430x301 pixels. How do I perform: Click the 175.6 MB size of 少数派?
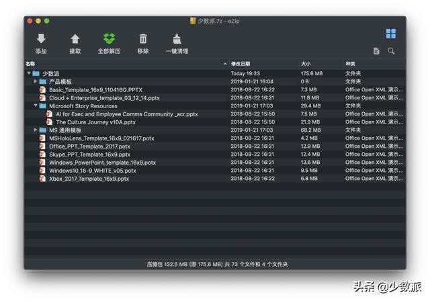[x=312, y=73]
